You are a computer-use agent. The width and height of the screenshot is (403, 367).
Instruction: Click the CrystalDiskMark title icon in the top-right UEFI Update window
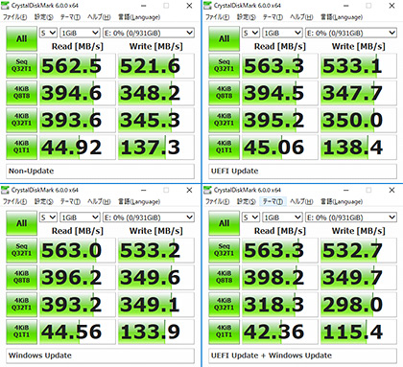point(207,6)
